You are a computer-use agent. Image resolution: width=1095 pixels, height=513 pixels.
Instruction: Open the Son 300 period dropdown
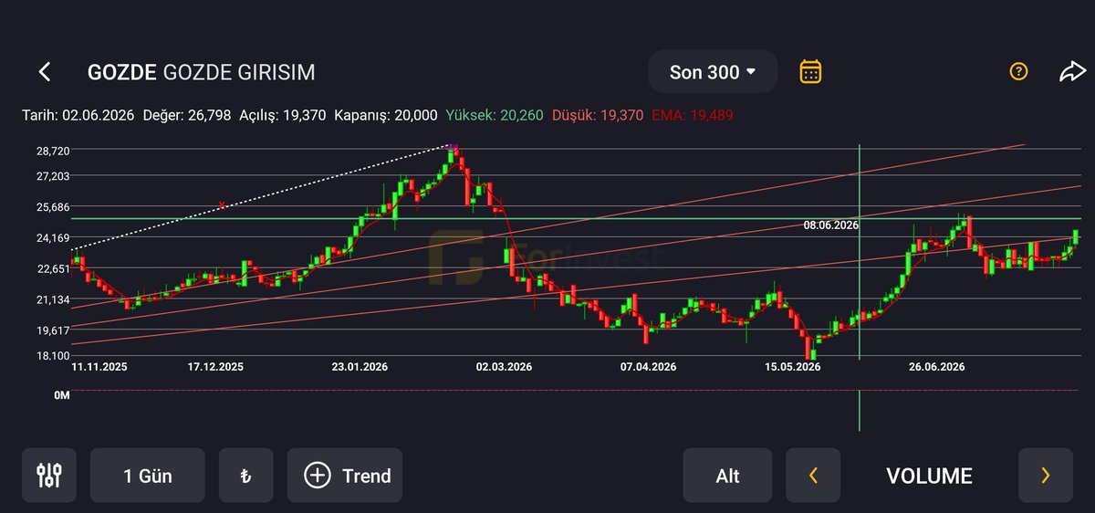713,71
